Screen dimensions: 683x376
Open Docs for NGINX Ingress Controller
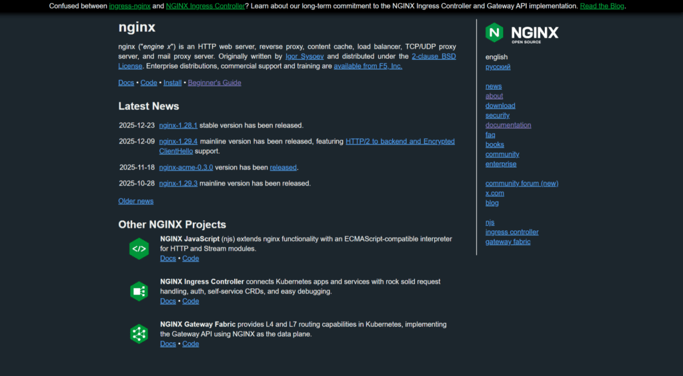click(167, 301)
